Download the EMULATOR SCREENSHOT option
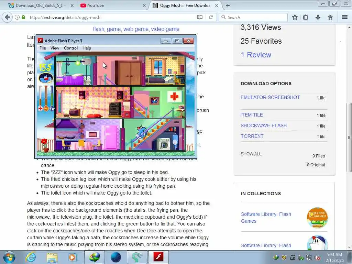This screenshot has width=352, height=264. click(x=270, y=97)
